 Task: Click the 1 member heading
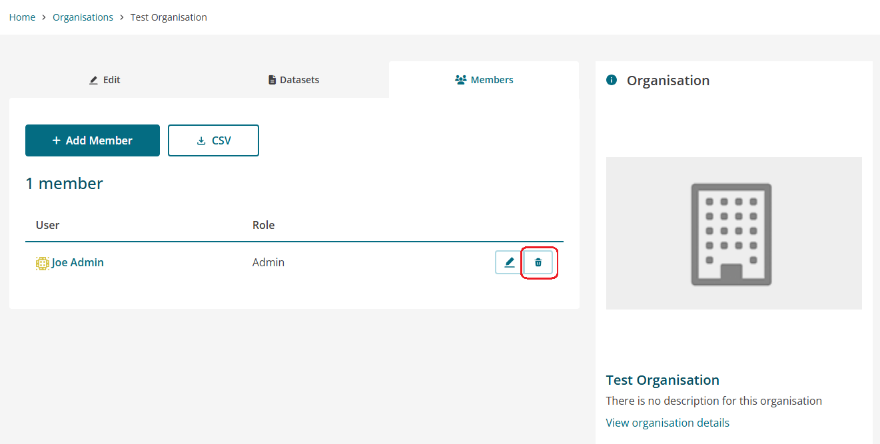click(x=64, y=183)
